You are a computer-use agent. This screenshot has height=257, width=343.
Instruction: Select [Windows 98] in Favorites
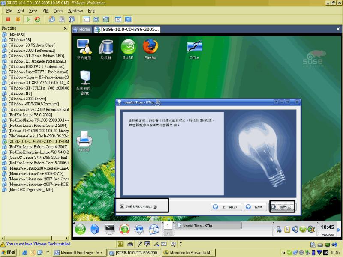click(x=20, y=40)
